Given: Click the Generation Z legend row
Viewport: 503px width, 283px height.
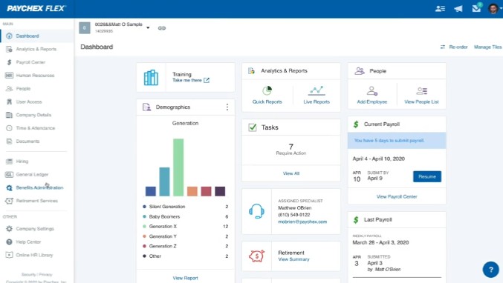Looking at the screenshot, I should [x=185, y=246].
